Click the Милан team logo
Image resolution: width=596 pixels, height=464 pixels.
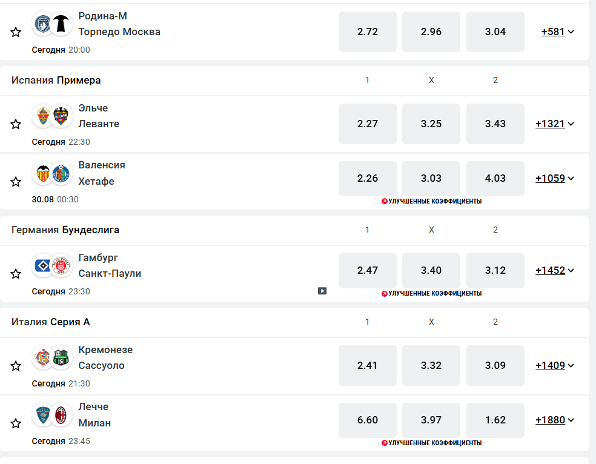[x=61, y=414]
